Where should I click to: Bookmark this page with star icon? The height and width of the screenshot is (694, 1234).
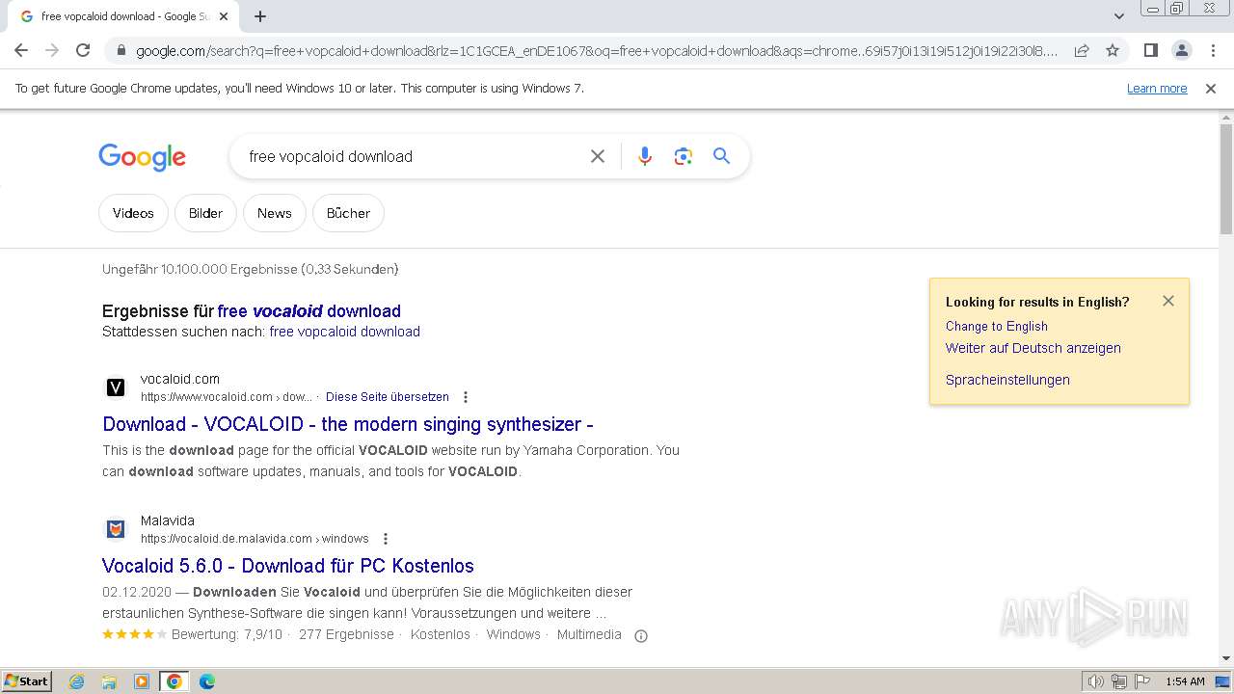1113,50
